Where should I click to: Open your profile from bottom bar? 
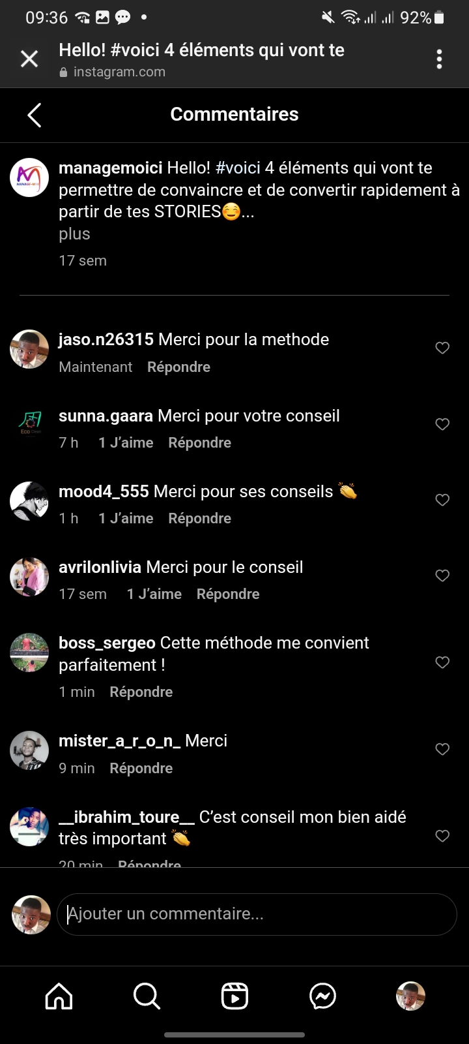(x=410, y=996)
